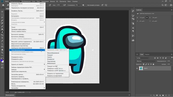Open the Creative Cloud Libraries panel icon
Viewport: 173px width, 97px height.
point(133,40)
